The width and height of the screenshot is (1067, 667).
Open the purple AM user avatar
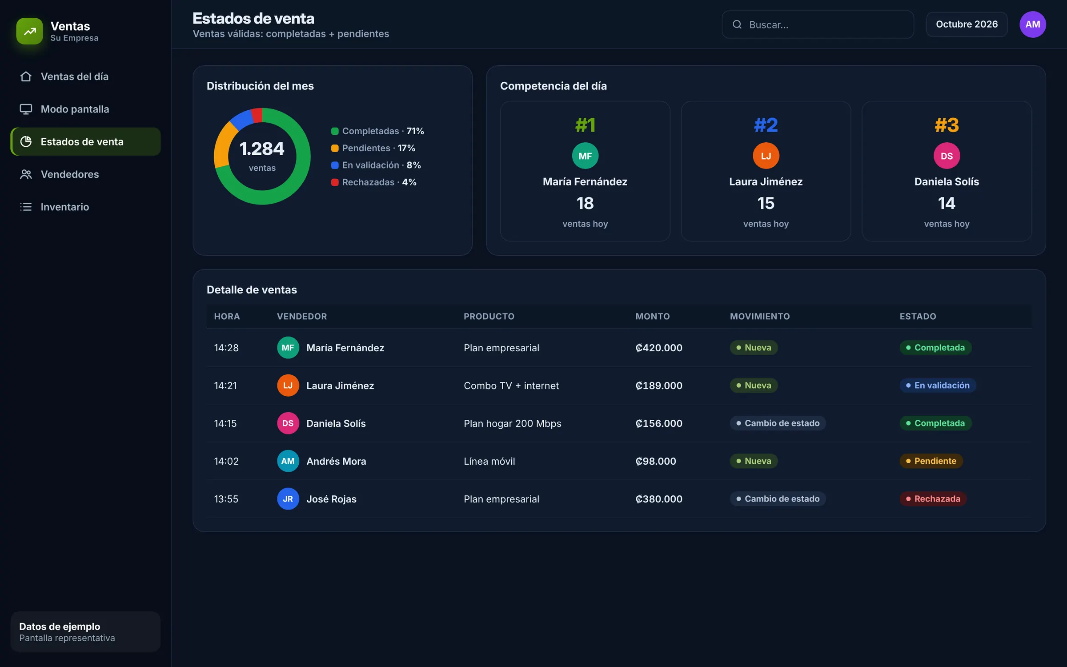pyautogui.click(x=1032, y=24)
